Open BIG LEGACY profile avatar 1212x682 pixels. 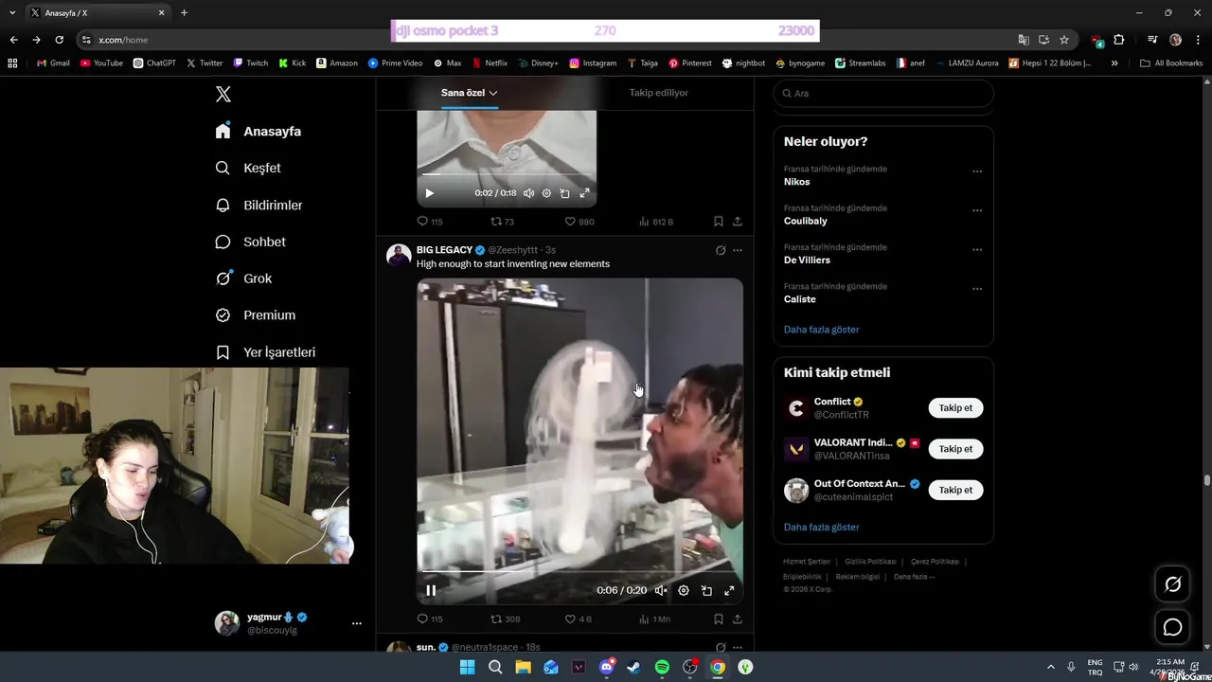click(399, 256)
